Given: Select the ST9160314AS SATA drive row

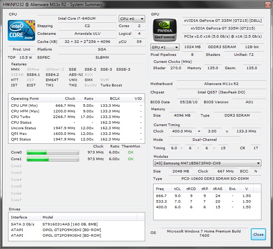Looking at the screenshot, I should (x=77, y=224).
